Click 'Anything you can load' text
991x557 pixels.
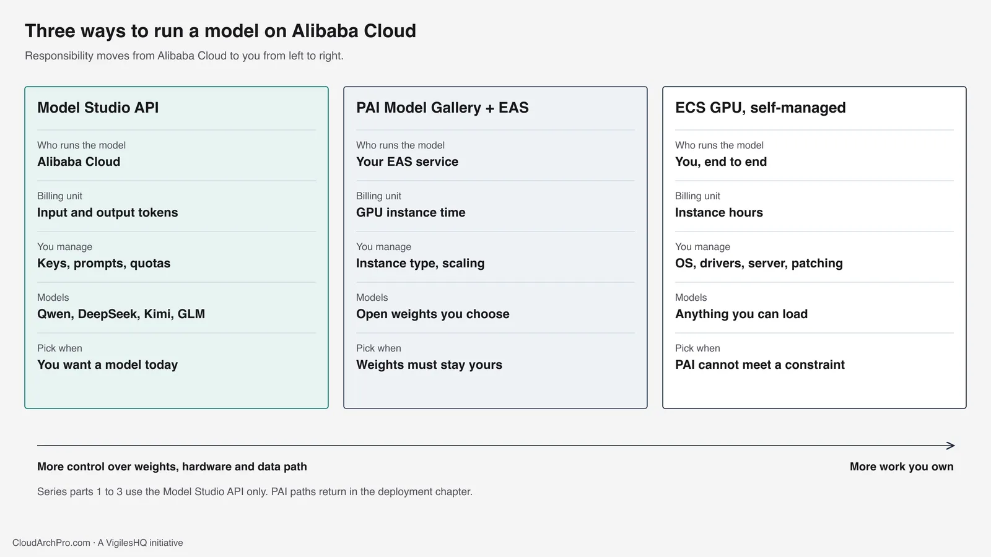(741, 314)
